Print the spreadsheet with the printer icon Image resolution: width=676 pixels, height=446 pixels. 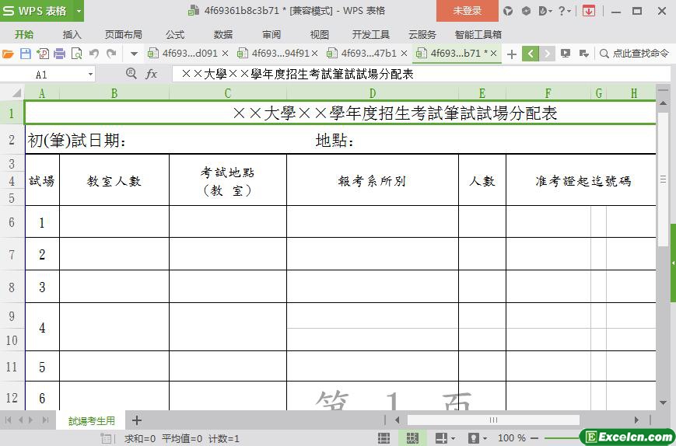[59, 54]
